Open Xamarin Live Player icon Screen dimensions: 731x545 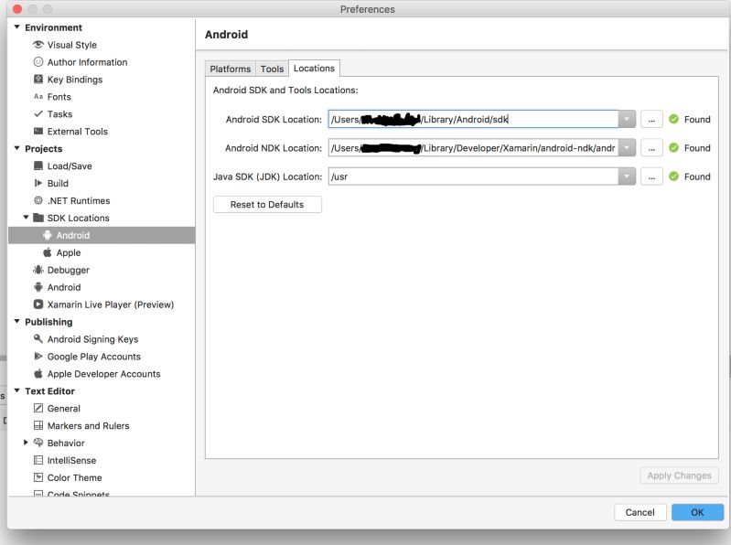point(38,305)
